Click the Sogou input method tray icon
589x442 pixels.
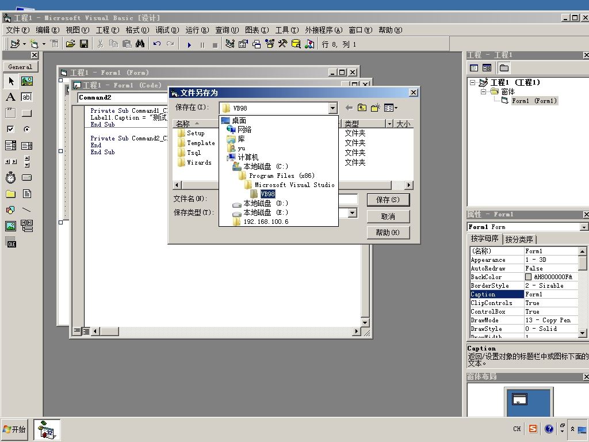point(533,429)
